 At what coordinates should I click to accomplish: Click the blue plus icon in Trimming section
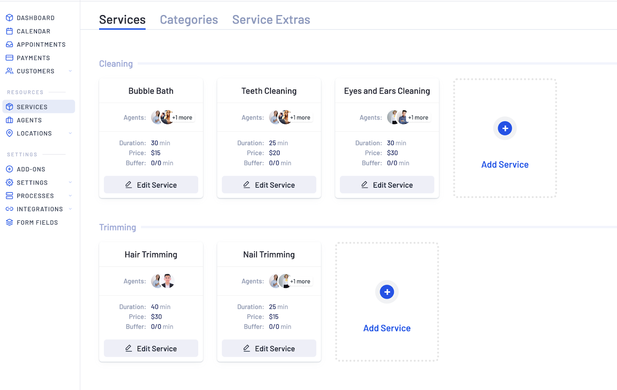click(x=387, y=292)
